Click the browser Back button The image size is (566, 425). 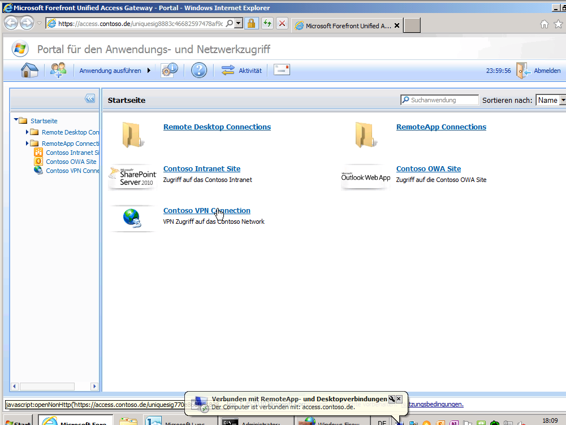coord(11,24)
